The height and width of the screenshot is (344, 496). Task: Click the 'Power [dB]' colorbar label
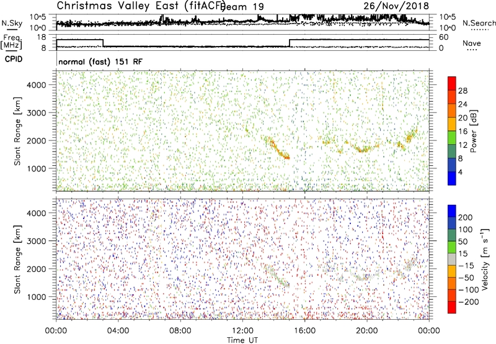[474, 131]
